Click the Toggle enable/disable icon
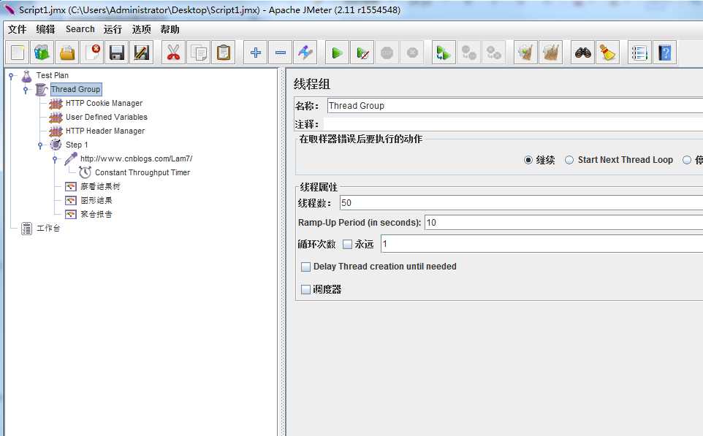703x436 pixels. coord(305,53)
